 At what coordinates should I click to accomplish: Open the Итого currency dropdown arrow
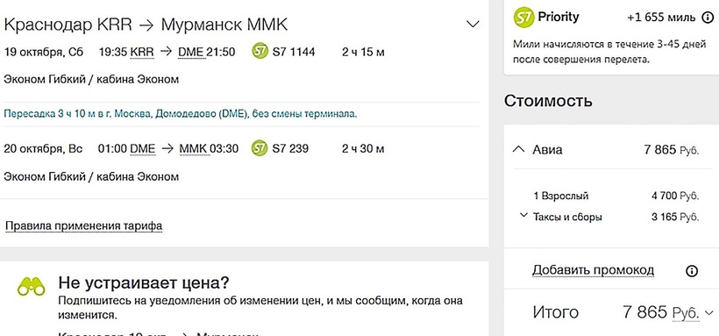click(x=708, y=313)
